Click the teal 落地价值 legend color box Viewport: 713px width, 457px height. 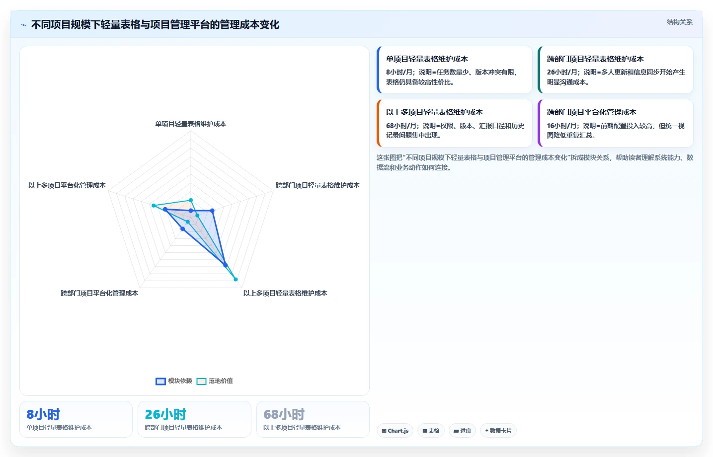[x=201, y=381]
